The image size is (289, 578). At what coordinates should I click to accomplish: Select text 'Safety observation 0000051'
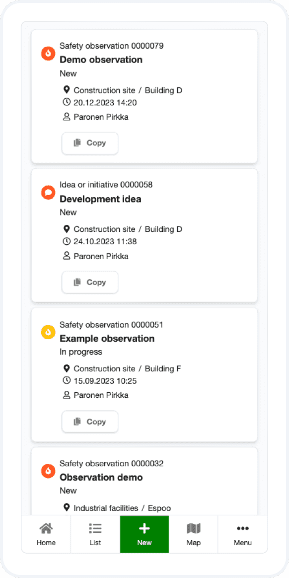(111, 325)
